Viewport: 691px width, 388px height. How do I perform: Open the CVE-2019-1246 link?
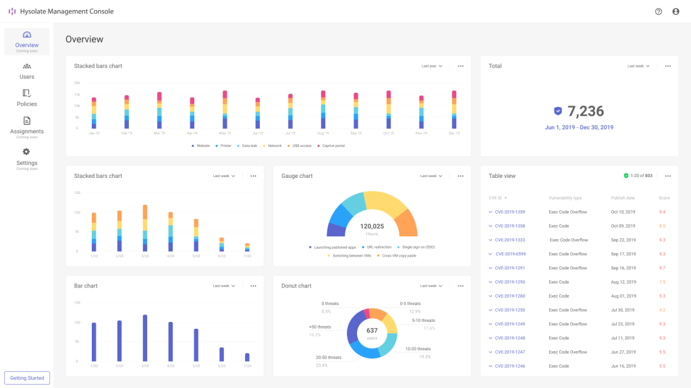[509, 366]
